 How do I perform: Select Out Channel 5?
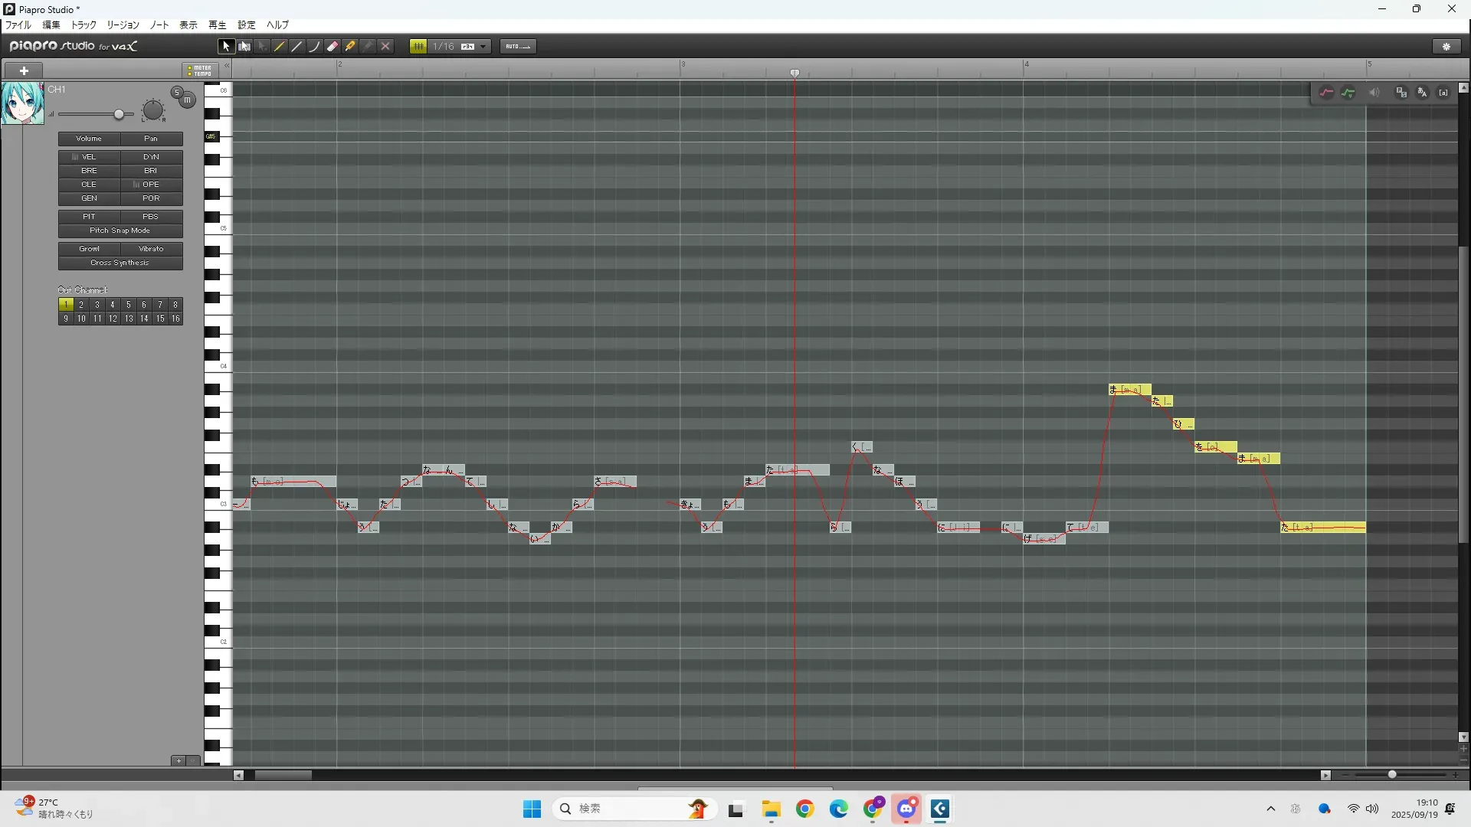128,305
